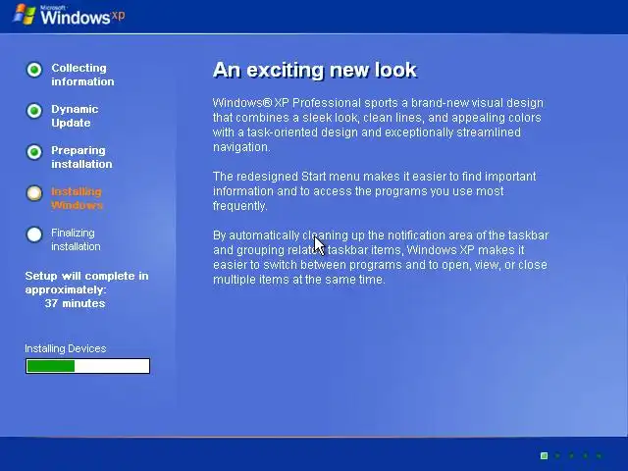Screen dimensions: 628x471
Task: Click the 'Installing Devices' status label
Action: click(66, 348)
